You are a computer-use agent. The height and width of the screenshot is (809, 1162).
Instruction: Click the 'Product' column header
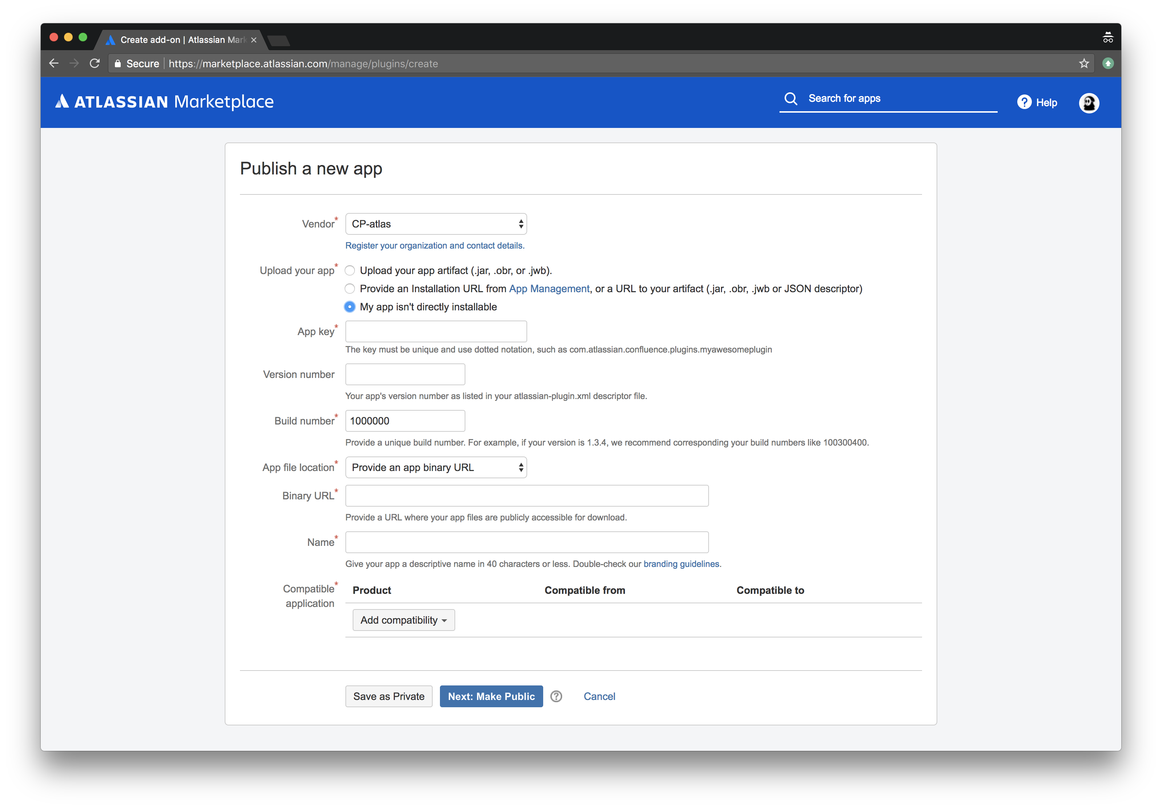click(372, 591)
